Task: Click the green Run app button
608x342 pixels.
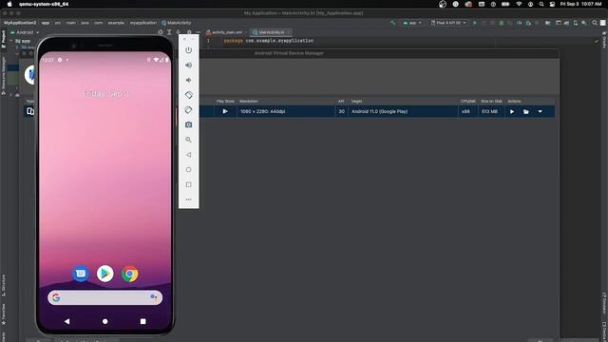Action: 475,23
